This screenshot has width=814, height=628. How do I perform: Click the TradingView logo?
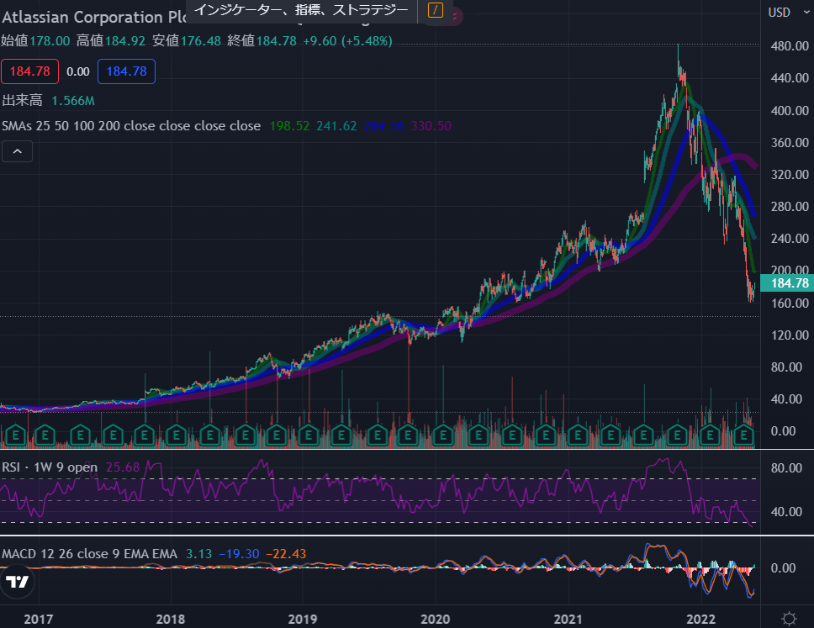click(17, 581)
